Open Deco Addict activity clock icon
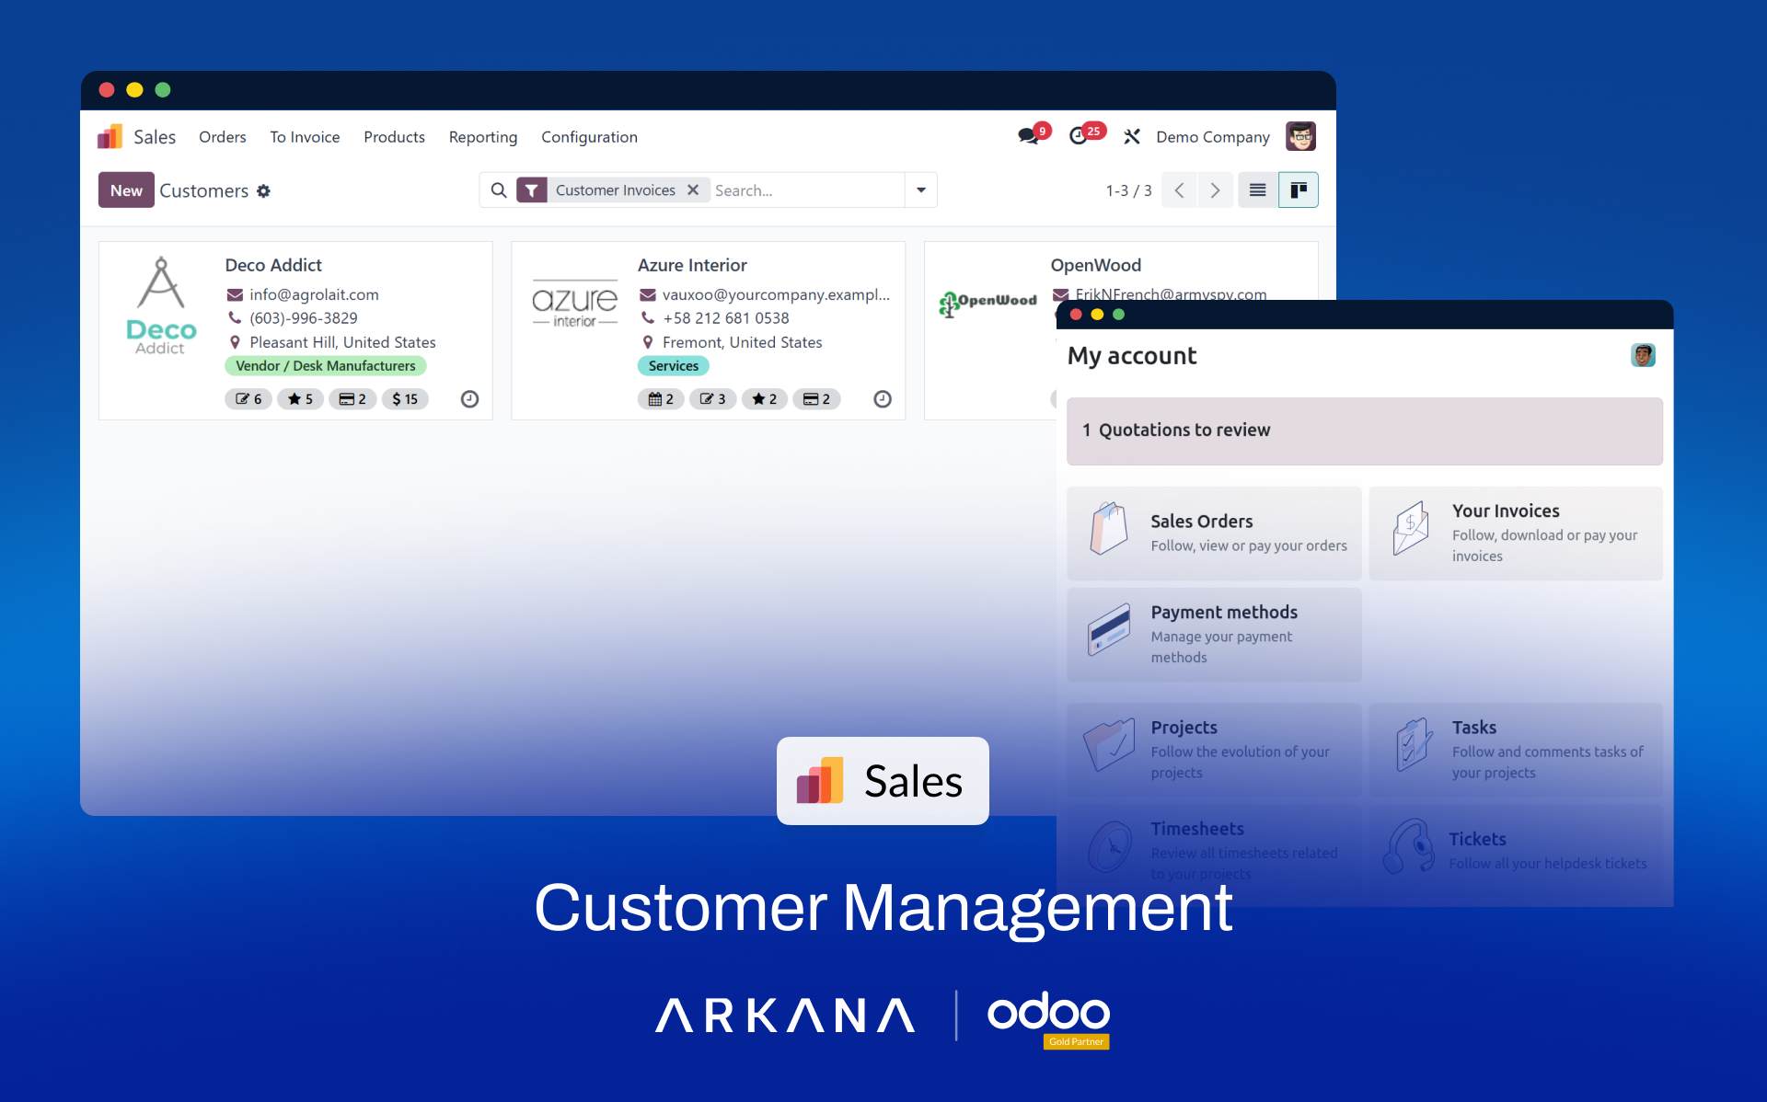The image size is (1767, 1102). pos(469,399)
